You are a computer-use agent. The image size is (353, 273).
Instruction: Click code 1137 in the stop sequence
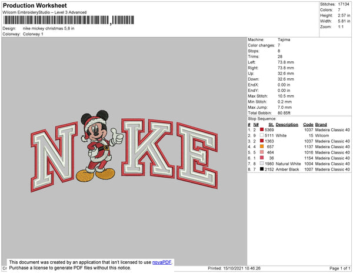coord(309,147)
